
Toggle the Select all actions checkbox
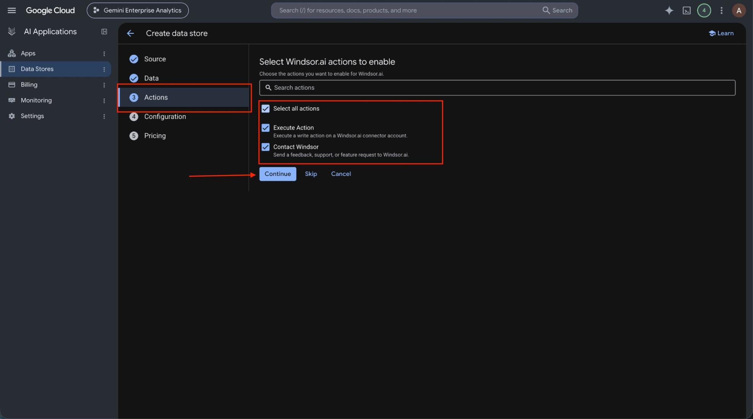click(265, 109)
